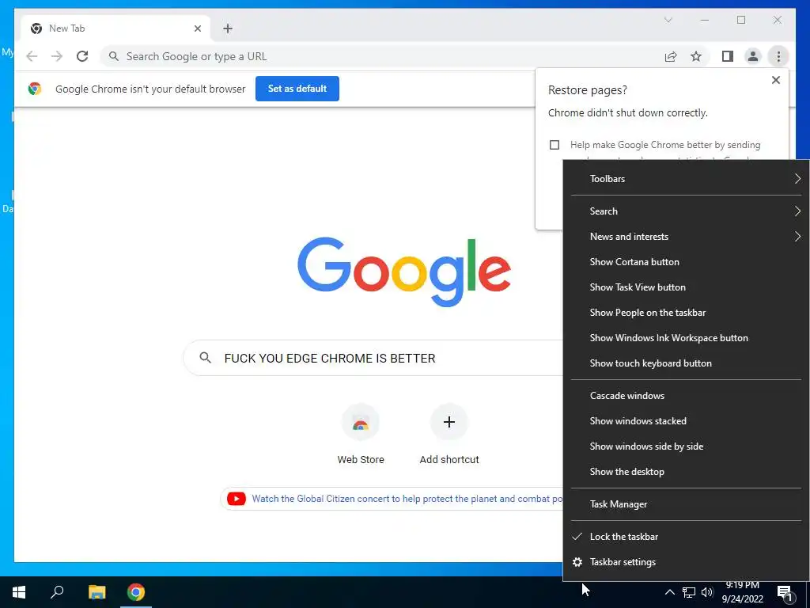Open the notification center icon
Viewport: 810px width, 608px height.
tap(785, 594)
